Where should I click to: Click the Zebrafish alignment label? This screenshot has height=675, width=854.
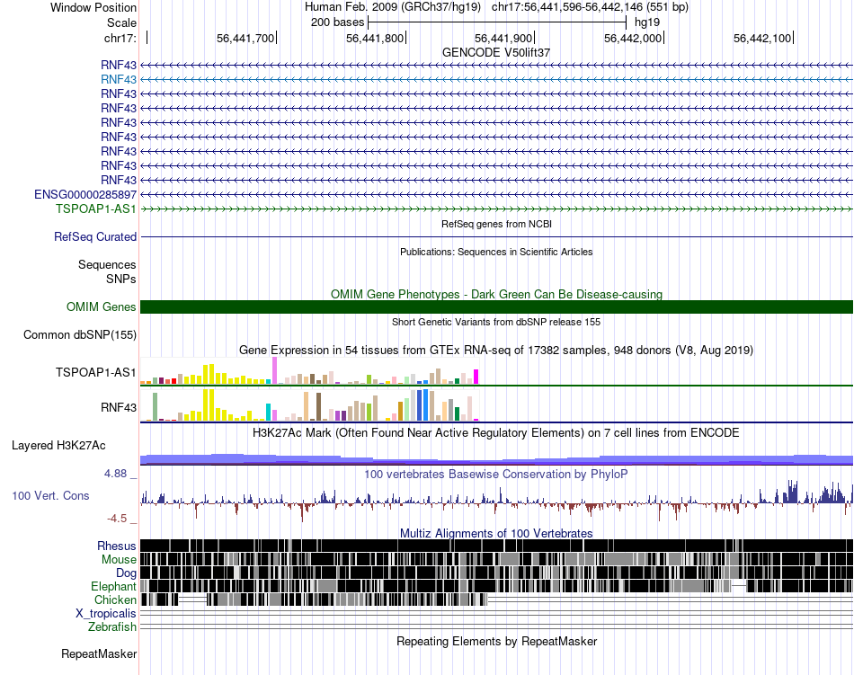click(x=112, y=627)
